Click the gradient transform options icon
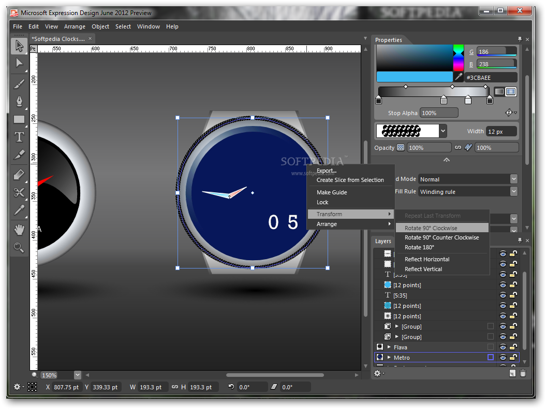 click(x=511, y=112)
